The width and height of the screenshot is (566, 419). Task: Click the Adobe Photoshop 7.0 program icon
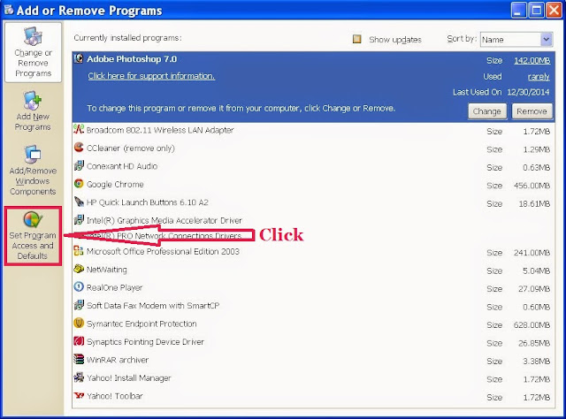click(79, 58)
